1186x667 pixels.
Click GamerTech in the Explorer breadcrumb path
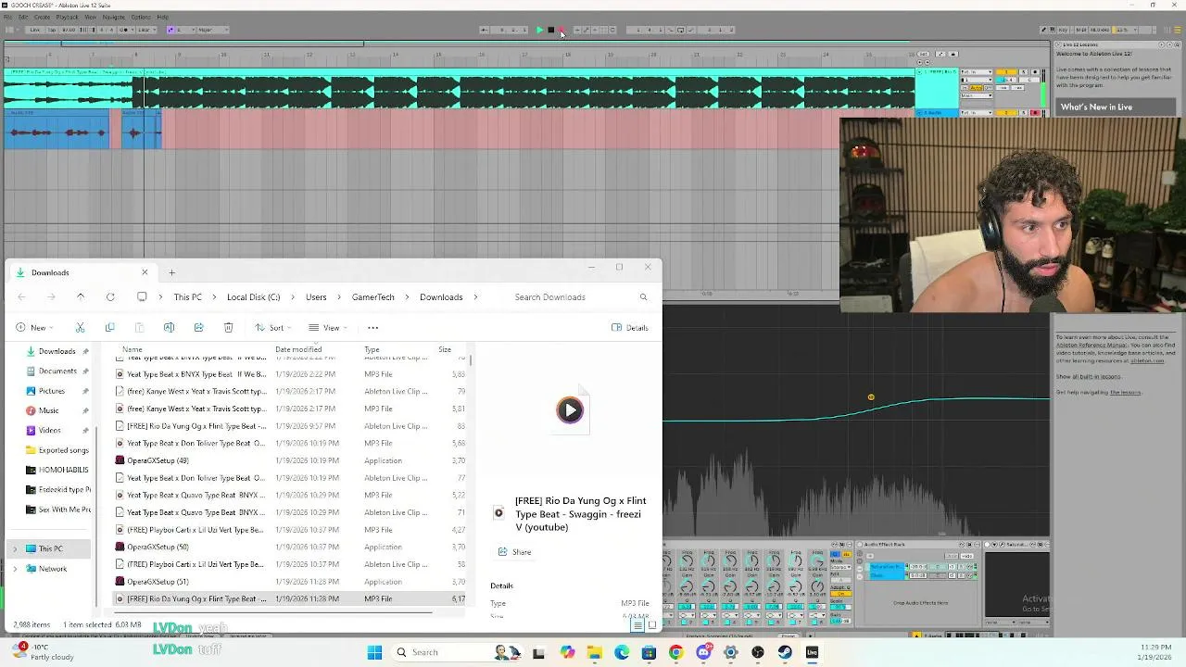tap(373, 296)
